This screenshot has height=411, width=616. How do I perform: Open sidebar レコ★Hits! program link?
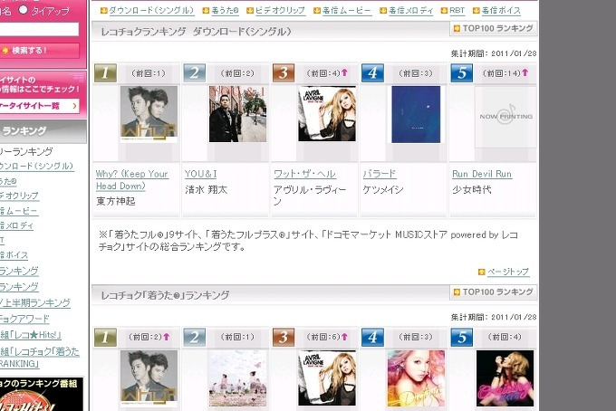[30, 335]
